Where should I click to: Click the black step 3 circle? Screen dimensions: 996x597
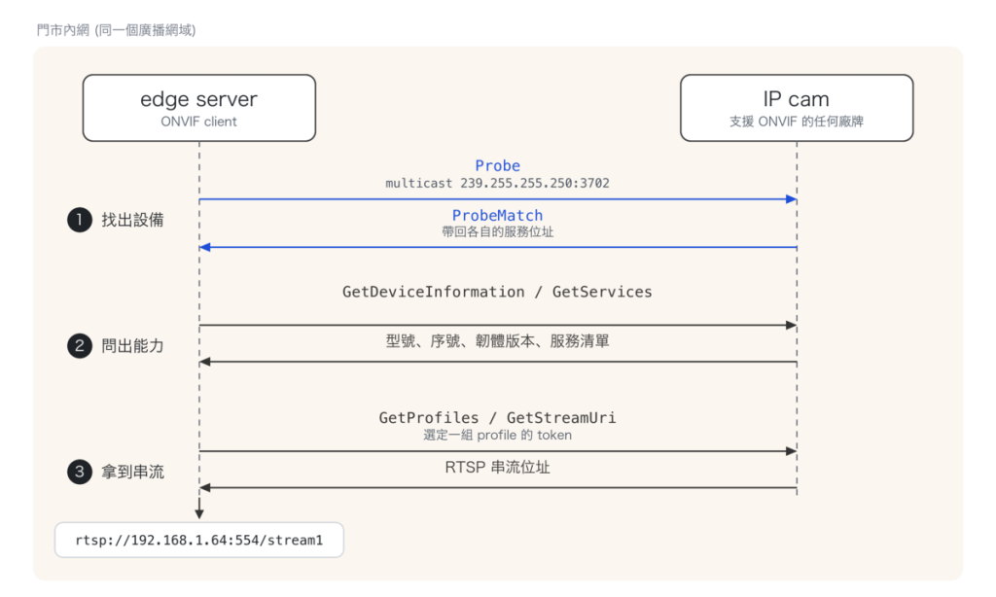[80, 472]
